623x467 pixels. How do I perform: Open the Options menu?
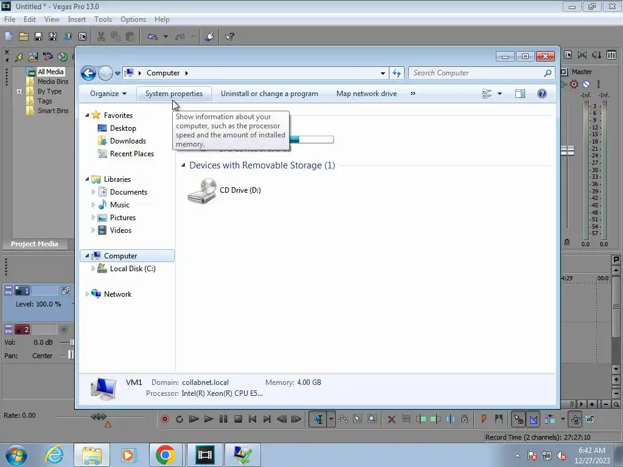(133, 19)
